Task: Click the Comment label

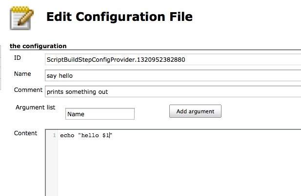Action: (28, 90)
